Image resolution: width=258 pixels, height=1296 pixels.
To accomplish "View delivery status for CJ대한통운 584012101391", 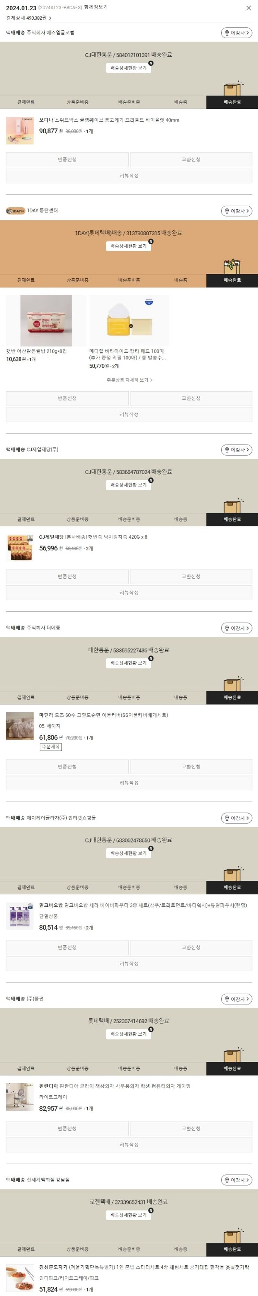I will [129, 68].
